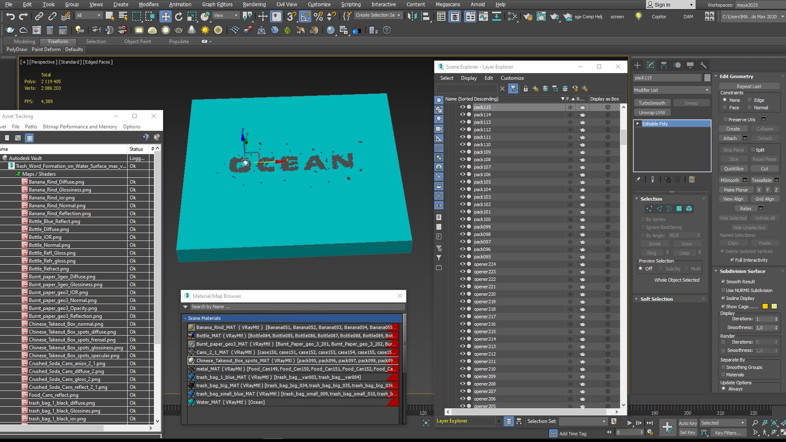This screenshot has height=442, width=786.
Task: Open the All selection filter dropdown
Action: (88, 16)
